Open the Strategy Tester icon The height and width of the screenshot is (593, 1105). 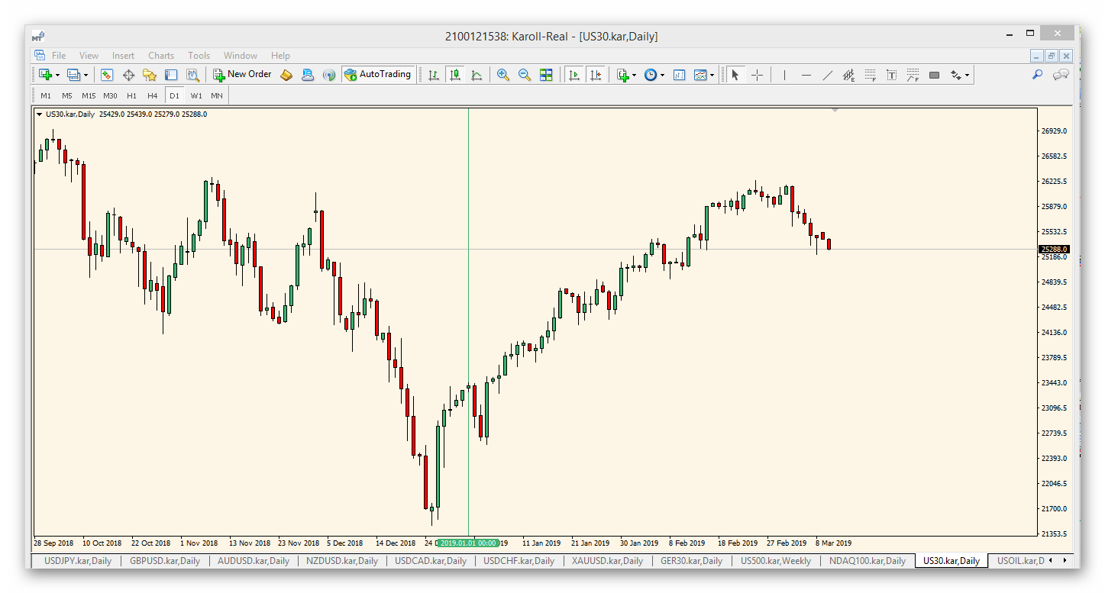(x=192, y=75)
